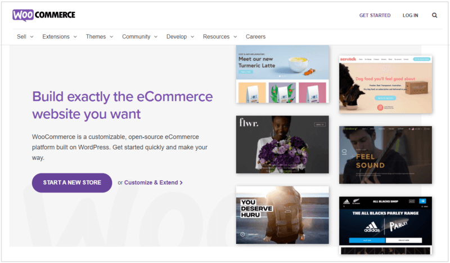Expand the Sell dropdown chevron

click(x=32, y=37)
